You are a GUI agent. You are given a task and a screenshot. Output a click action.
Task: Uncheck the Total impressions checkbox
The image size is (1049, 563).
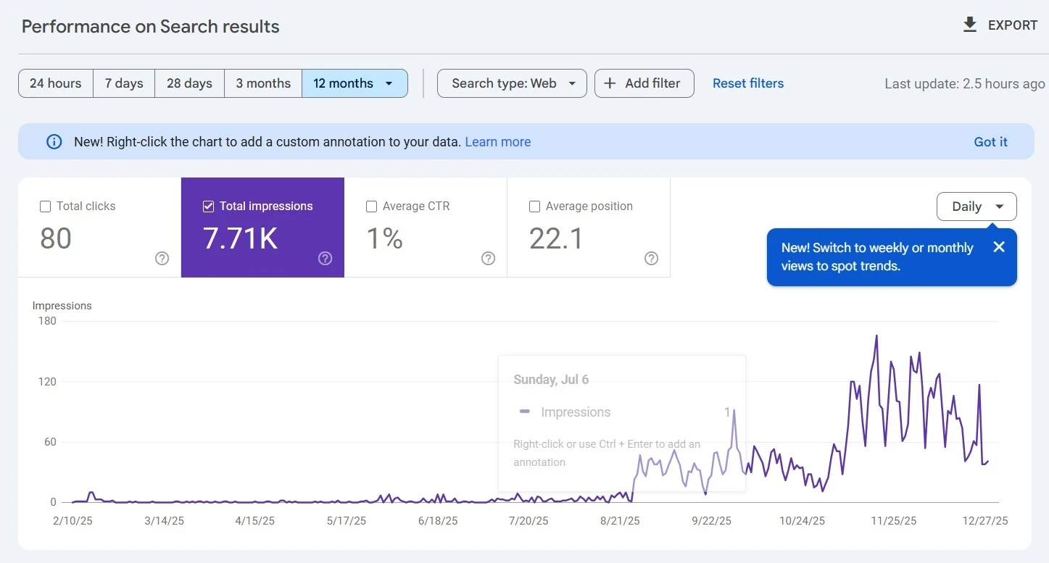pos(208,207)
